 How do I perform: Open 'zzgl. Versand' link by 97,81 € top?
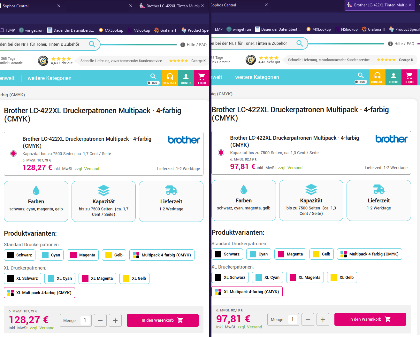click(x=290, y=168)
